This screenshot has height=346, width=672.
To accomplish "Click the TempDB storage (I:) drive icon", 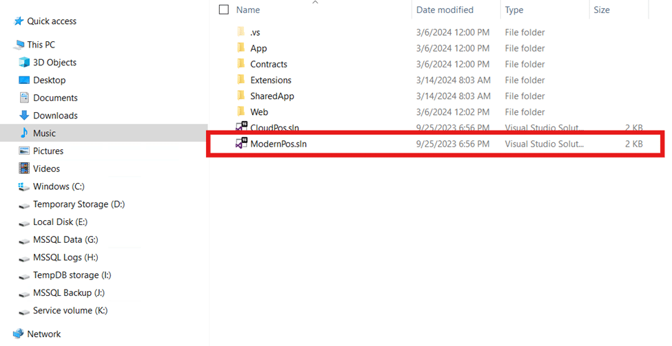I will (x=24, y=277).
